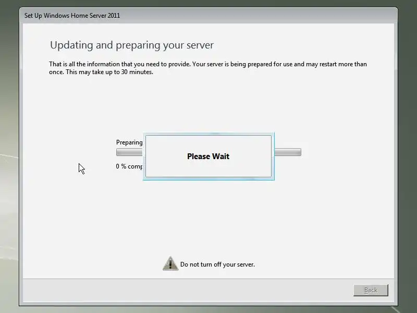Click the Back button
The height and width of the screenshot is (313, 417).
tap(371, 290)
